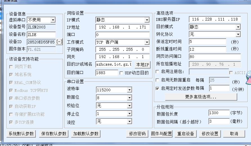Expand the IP模式 dropdown

pos(147,20)
